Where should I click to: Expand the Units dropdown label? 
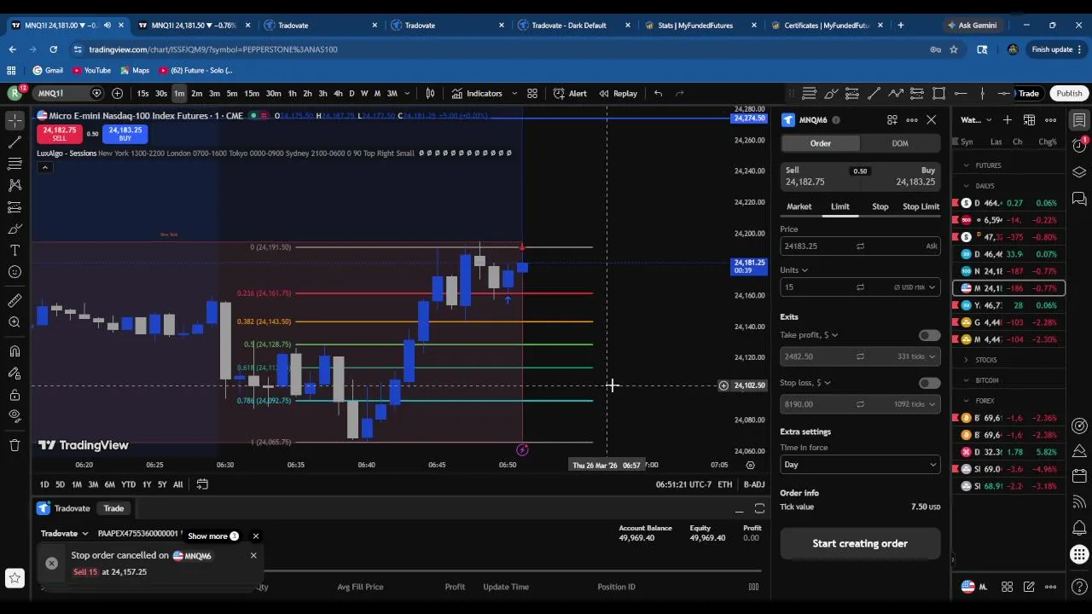(794, 270)
